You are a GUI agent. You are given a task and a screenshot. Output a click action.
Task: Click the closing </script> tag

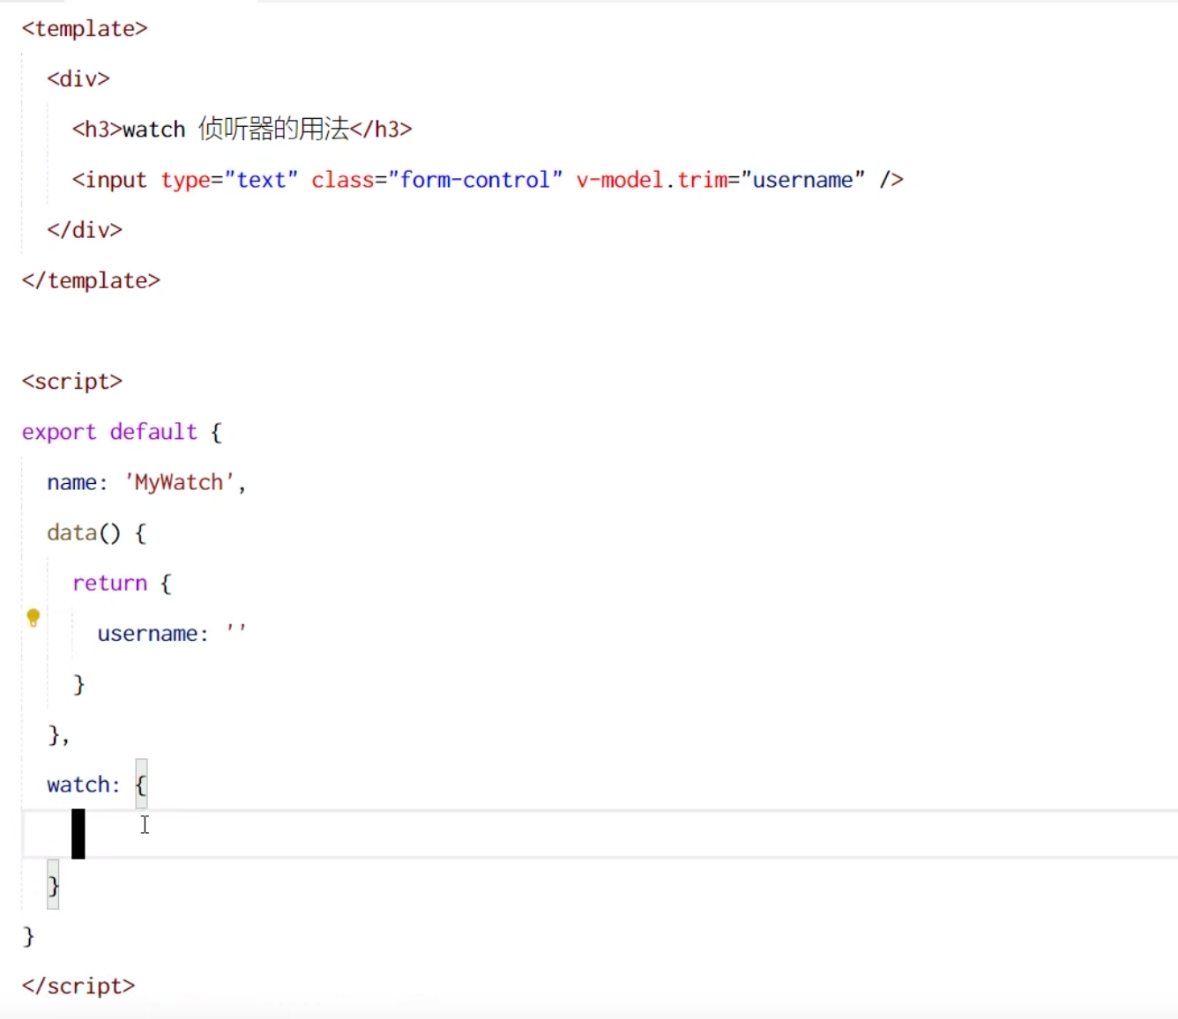click(78, 986)
